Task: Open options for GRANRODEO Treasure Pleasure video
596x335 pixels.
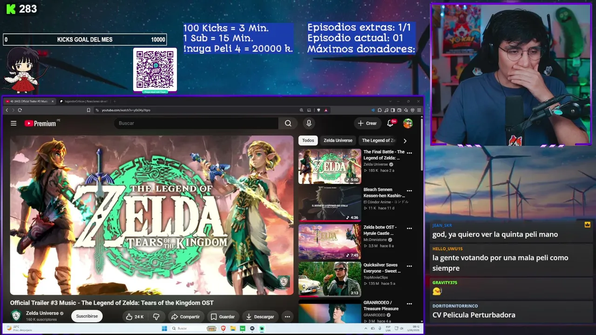Action: pyautogui.click(x=409, y=303)
